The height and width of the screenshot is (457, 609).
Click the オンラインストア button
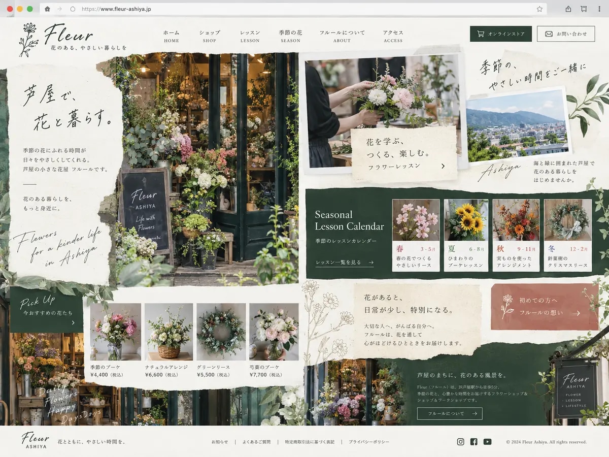click(501, 34)
